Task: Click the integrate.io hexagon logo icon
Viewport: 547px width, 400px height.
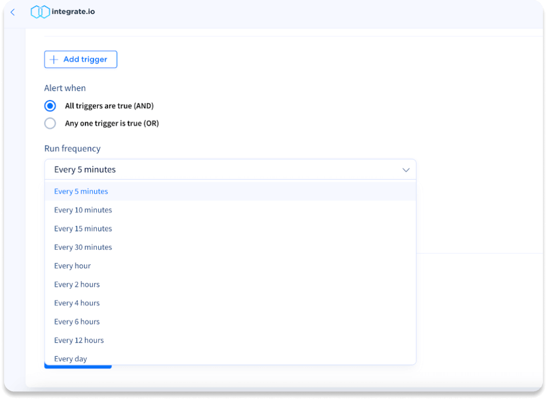Action: point(40,12)
